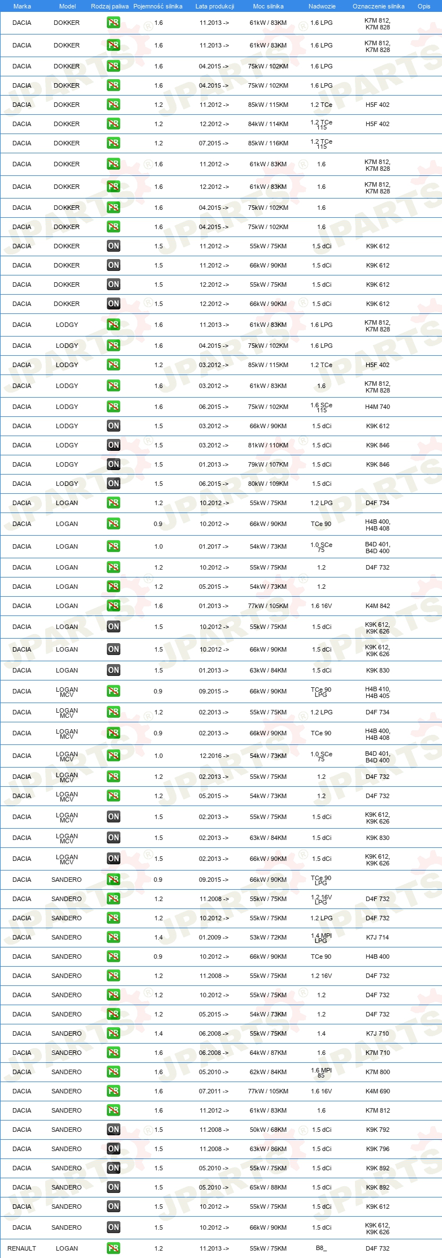Click the 1.4 MPI LPG body cell
Screen dimensions: 442x1258
click(321, 937)
